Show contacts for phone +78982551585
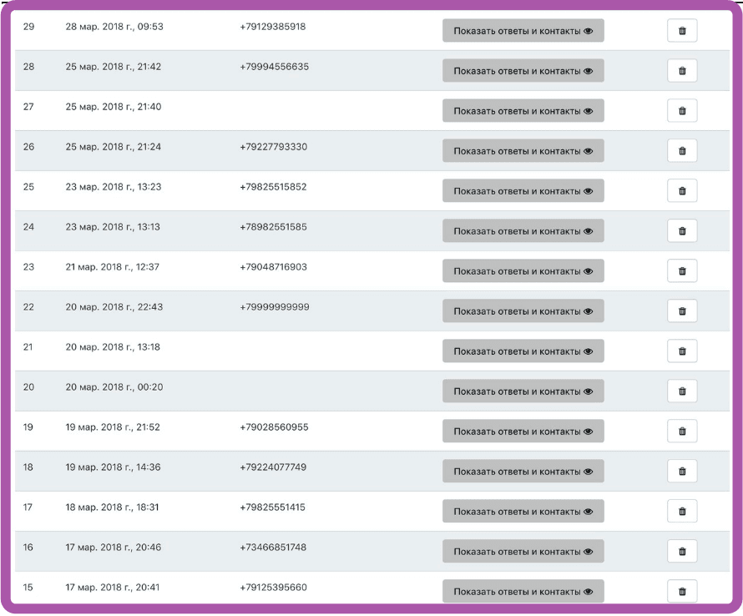The height and width of the screenshot is (616, 743). tap(523, 231)
